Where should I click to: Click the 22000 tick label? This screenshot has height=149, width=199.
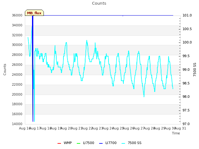click(17, 84)
